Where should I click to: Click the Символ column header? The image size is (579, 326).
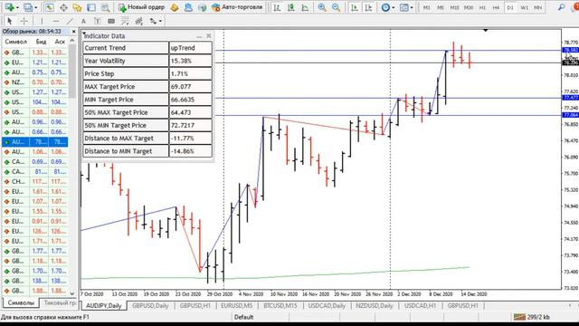[x=16, y=42]
